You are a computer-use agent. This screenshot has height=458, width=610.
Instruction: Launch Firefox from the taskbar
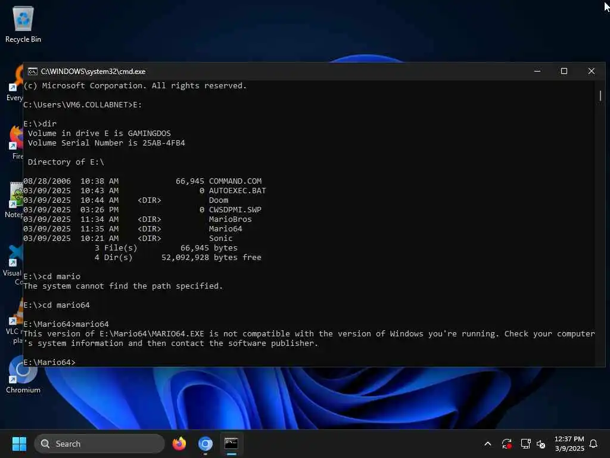179,444
